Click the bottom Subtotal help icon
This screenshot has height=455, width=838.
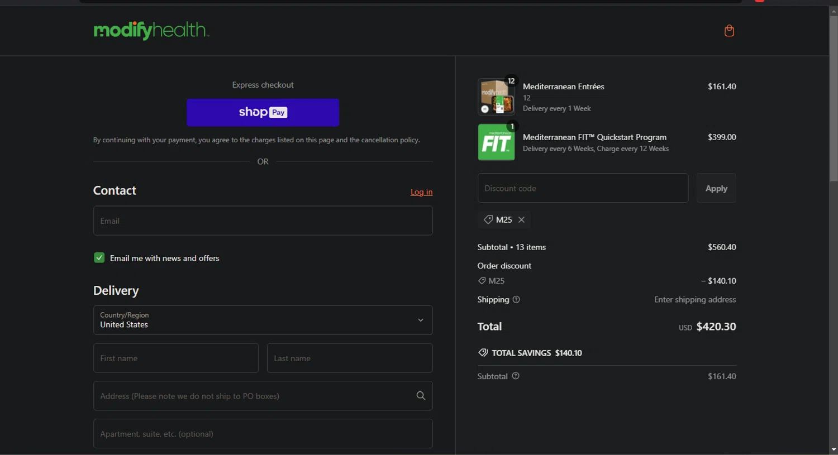(516, 376)
